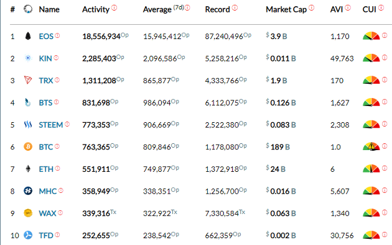Screen dimensions: 392x245
Task: Click the ETH CUI gauge indicator
Action: tap(371, 169)
